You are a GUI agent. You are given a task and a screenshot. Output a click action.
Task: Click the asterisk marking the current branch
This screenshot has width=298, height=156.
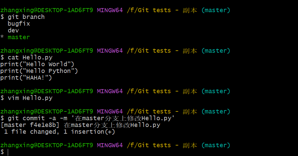tap(2, 37)
